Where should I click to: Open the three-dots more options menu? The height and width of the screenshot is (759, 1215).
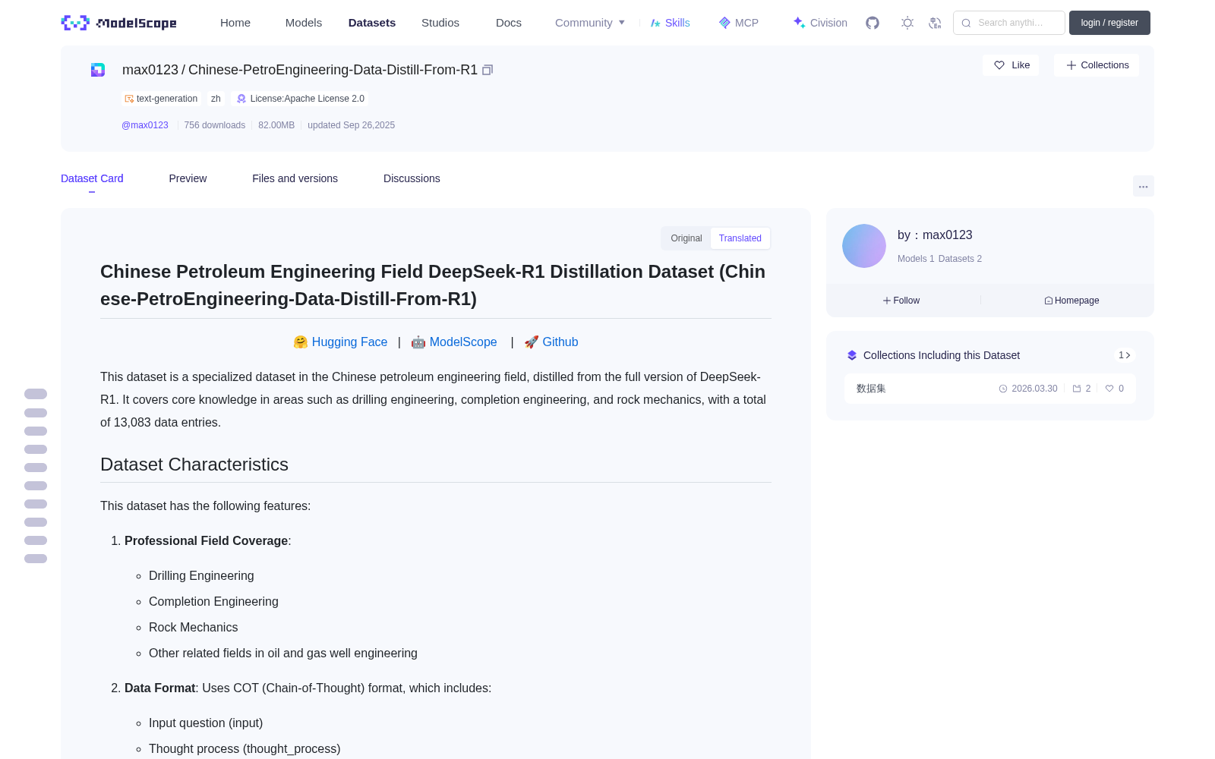tap(1144, 186)
